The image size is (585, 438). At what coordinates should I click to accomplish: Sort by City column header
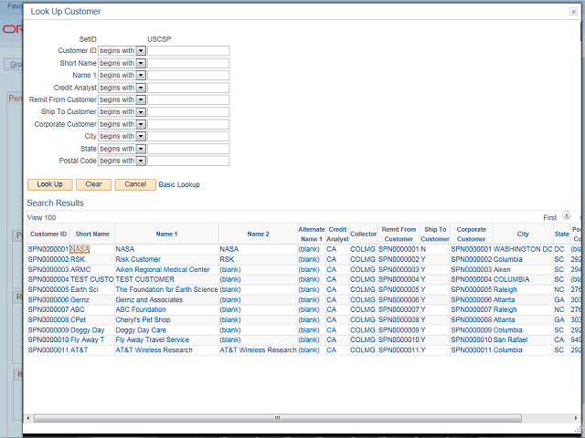click(x=523, y=235)
